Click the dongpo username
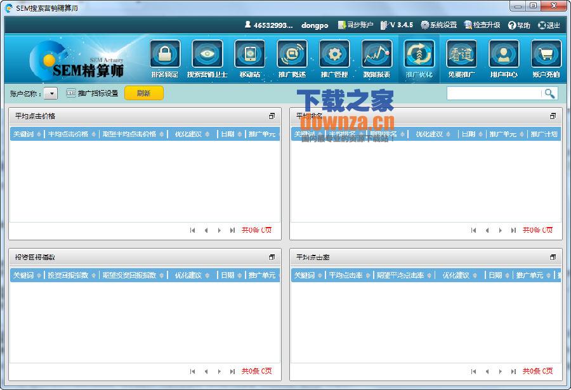The image size is (571, 390). coord(315,25)
